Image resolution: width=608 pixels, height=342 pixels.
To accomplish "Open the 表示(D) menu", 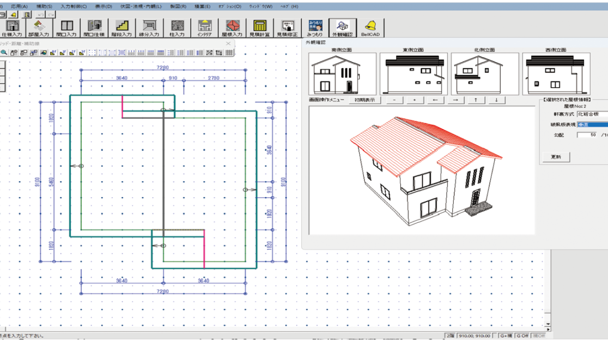I will [103, 7].
